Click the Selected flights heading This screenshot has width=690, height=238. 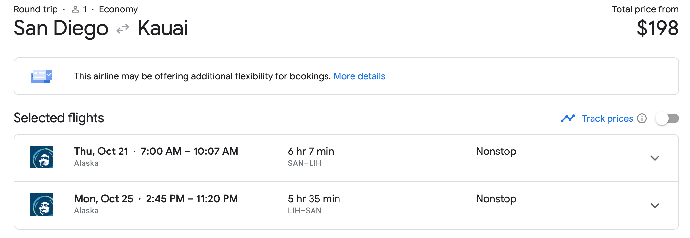(x=59, y=118)
